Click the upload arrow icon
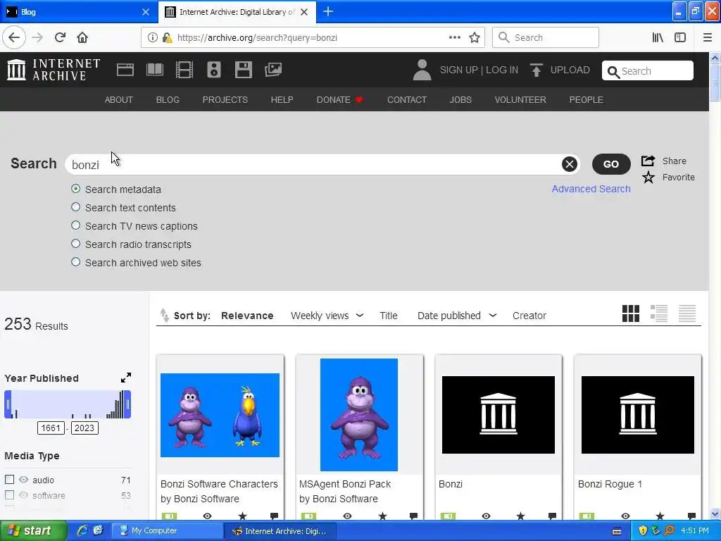The width and height of the screenshot is (721, 541). click(536, 70)
